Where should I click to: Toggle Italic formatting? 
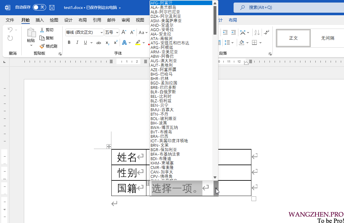(77, 43)
